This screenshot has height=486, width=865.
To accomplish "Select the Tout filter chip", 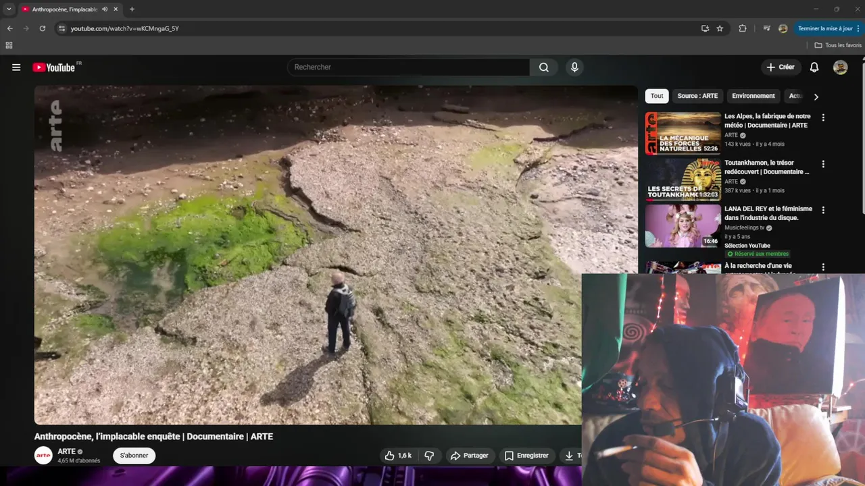I will tap(657, 96).
